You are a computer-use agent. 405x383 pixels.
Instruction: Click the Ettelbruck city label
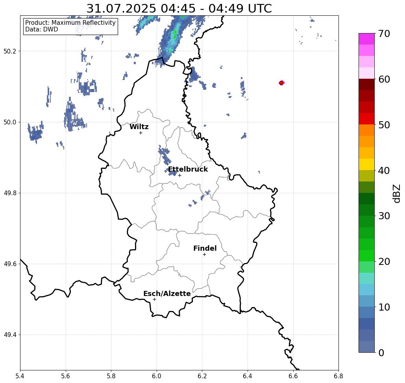click(x=188, y=169)
